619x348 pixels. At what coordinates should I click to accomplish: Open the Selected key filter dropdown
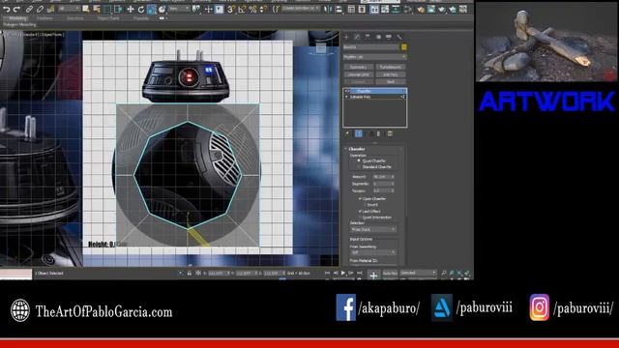(x=419, y=273)
